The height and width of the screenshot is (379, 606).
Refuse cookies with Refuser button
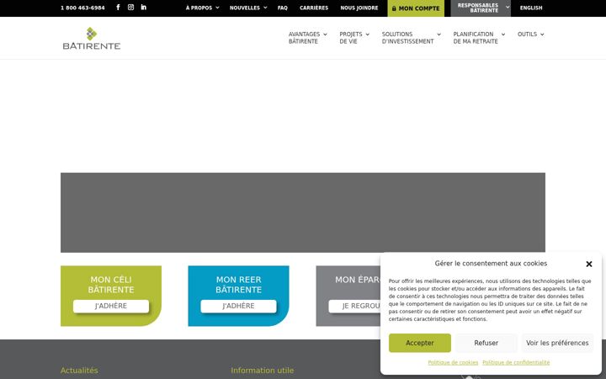pyautogui.click(x=486, y=343)
